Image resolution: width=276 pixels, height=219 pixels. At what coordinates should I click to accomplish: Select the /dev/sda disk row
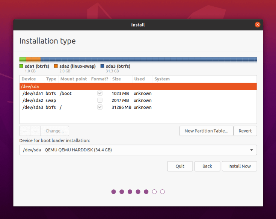pyautogui.click(x=138, y=86)
